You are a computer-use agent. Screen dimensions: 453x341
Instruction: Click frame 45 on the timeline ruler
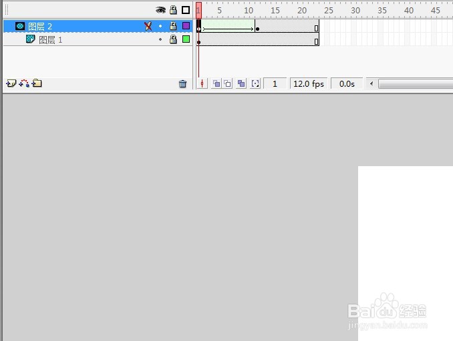pyautogui.click(x=436, y=11)
